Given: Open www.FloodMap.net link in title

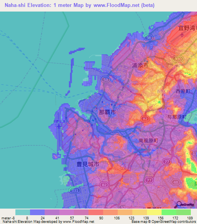Looking at the screenshot, I should click(117, 5).
